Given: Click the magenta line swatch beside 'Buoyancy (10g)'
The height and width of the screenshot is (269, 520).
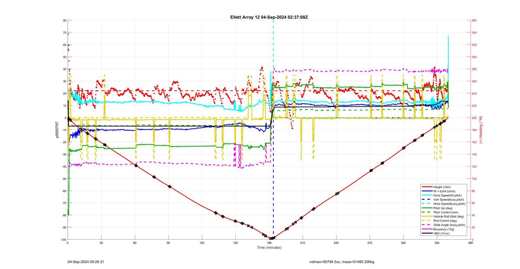Looking at the screenshot, I should [x=427, y=229].
